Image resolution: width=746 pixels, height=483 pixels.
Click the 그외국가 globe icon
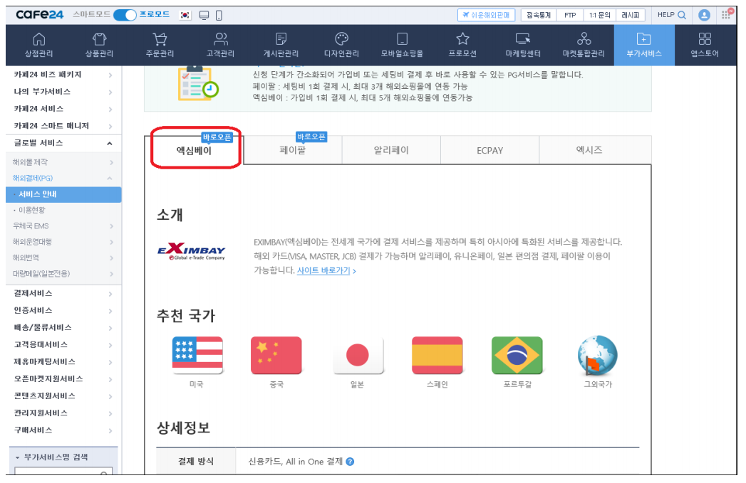[598, 355]
